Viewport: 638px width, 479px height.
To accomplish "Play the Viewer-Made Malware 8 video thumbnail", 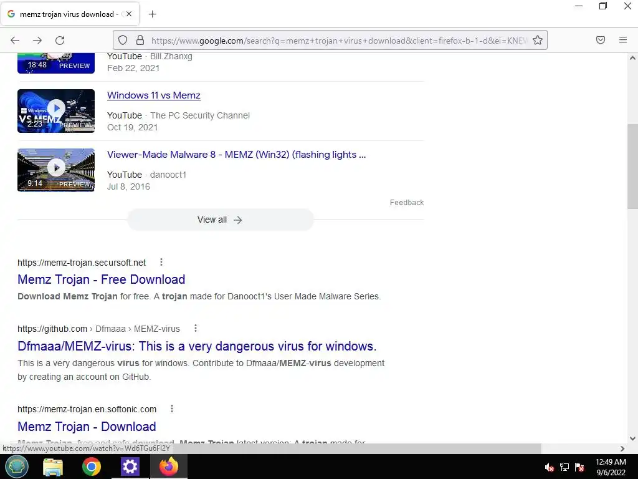I will pos(56,170).
